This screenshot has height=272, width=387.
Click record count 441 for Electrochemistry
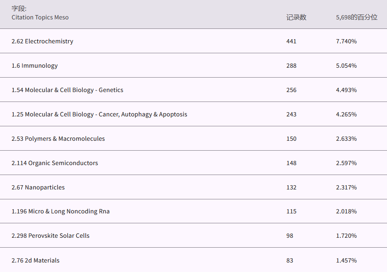[x=291, y=41]
